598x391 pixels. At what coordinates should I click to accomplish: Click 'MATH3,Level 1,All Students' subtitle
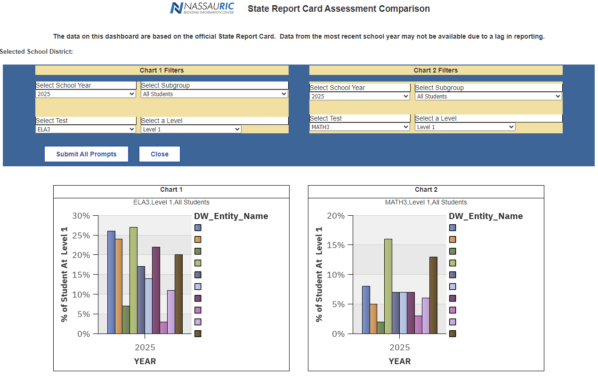coord(426,202)
